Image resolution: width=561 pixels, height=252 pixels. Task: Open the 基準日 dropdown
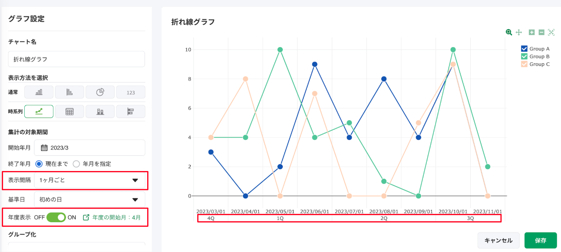[89, 200]
